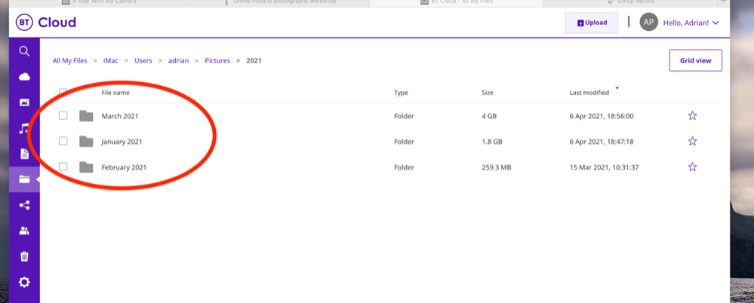Star the March 2021 folder
754x303 pixels.
[692, 116]
